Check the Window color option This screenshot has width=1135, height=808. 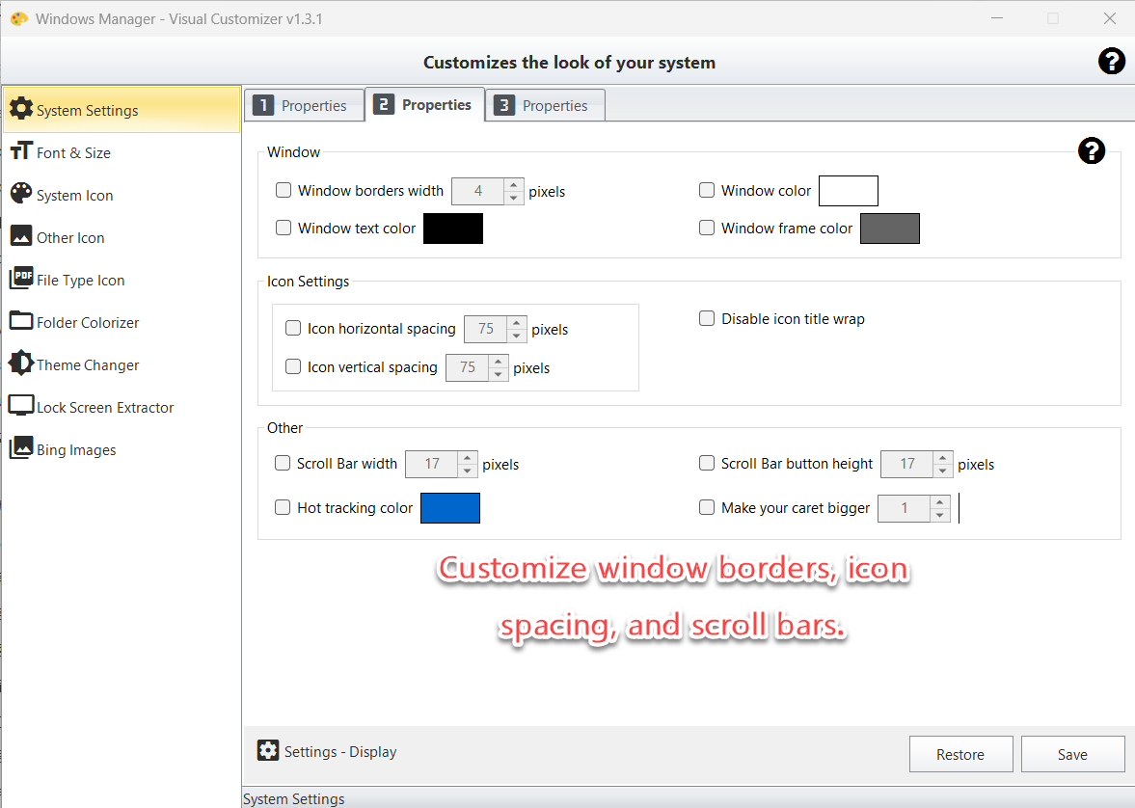click(x=707, y=190)
